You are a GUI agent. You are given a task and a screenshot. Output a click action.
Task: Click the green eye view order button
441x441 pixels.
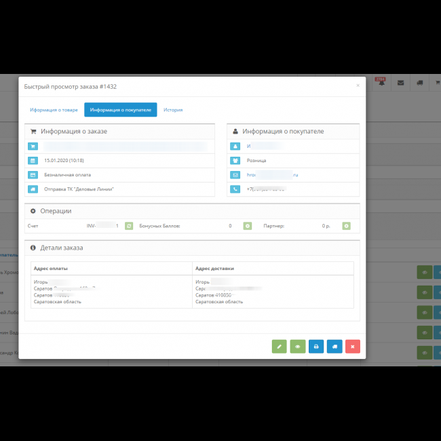pos(297,347)
